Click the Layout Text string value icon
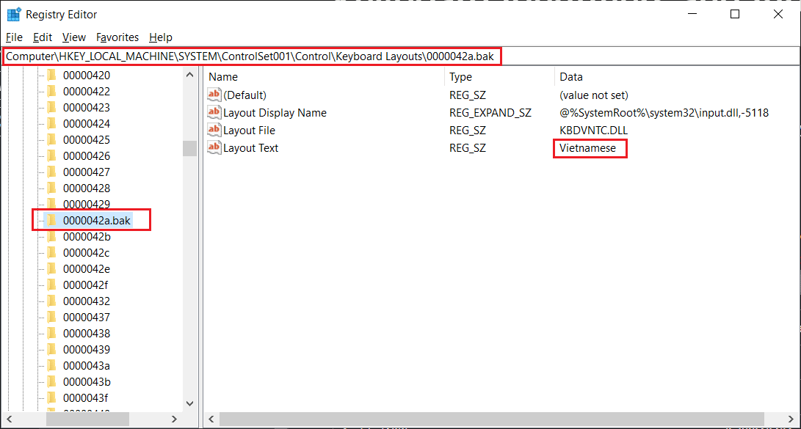 pyautogui.click(x=214, y=147)
